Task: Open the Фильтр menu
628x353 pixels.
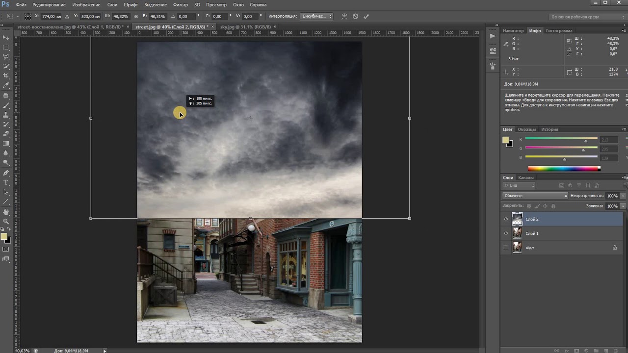Action: (x=181, y=4)
